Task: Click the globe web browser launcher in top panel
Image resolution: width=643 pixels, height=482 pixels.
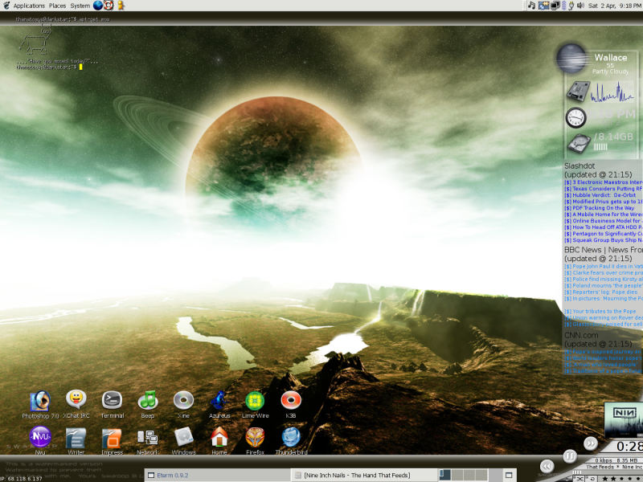Action: pos(98,6)
